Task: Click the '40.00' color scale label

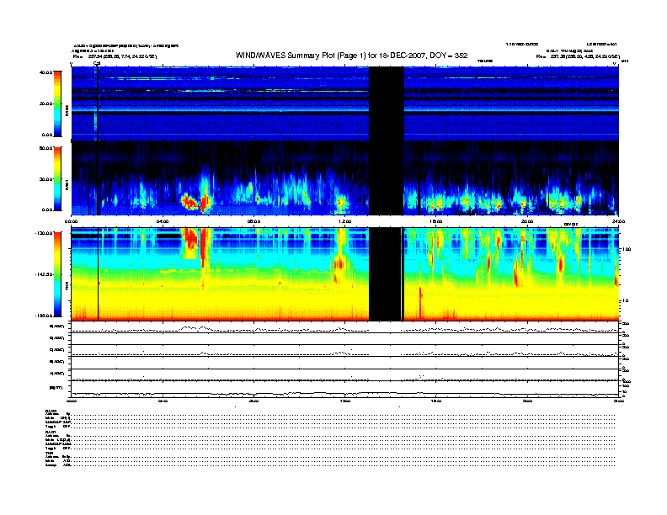Action: point(45,72)
